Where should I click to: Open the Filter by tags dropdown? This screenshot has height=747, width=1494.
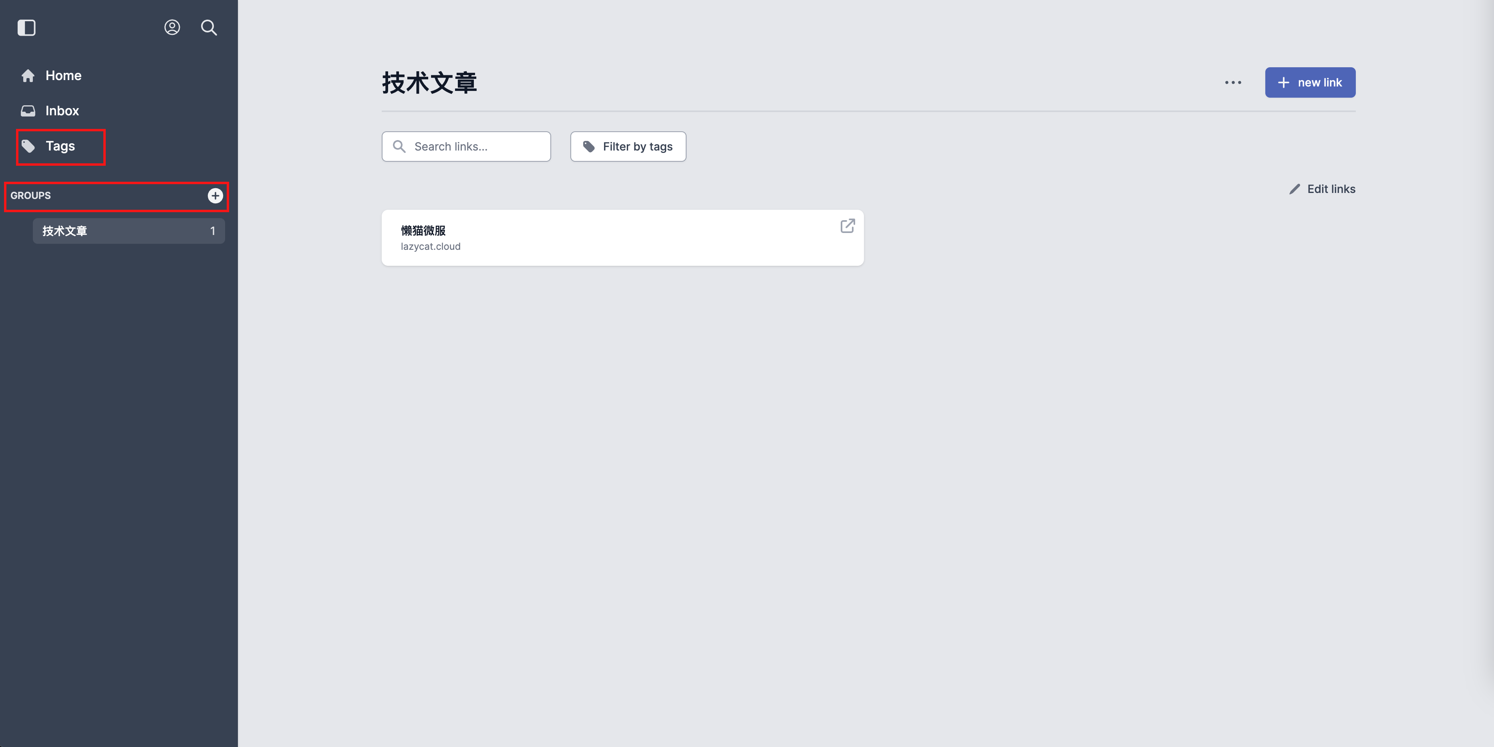[628, 147]
